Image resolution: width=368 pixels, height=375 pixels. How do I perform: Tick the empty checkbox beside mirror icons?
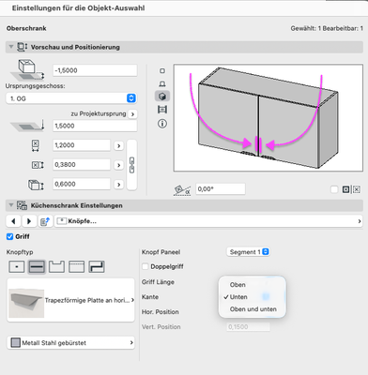pyautogui.click(x=334, y=189)
